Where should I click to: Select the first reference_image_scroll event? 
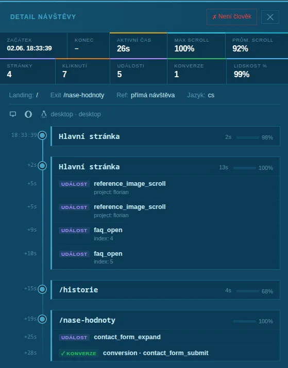(166, 187)
